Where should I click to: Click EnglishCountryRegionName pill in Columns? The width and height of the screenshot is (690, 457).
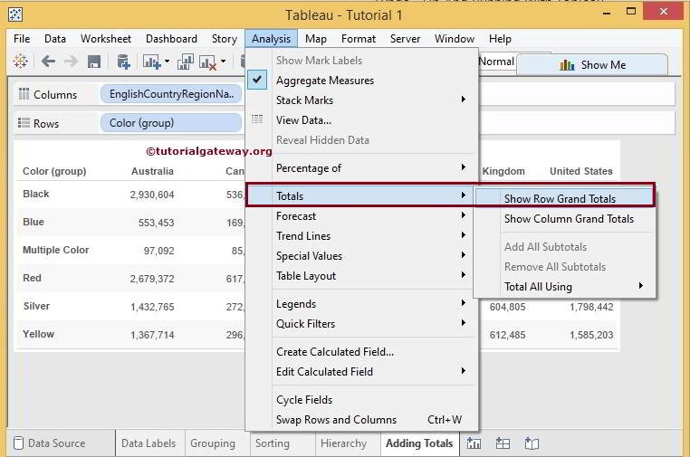171,94
